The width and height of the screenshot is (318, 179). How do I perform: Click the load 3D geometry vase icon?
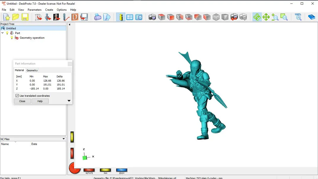48,17
